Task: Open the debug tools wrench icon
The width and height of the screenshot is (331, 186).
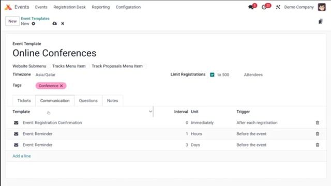Action: pyautogui.click(x=278, y=7)
